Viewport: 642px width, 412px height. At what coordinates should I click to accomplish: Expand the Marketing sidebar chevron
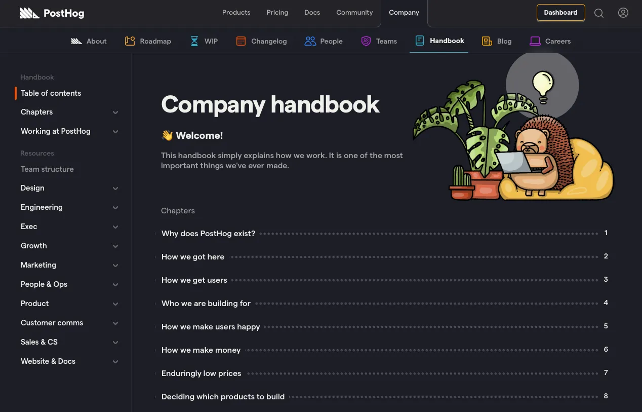[115, 266]
